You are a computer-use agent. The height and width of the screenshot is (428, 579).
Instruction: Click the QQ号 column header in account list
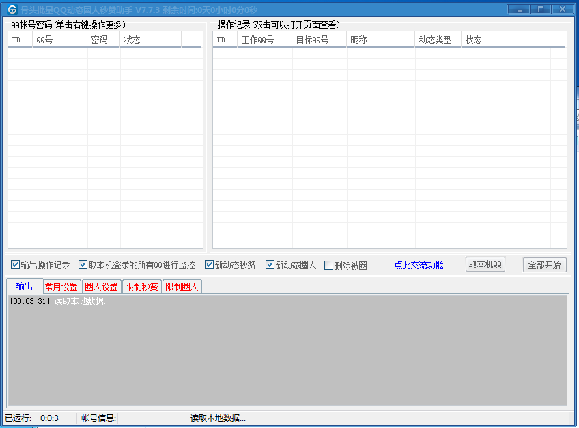point(60,40)
